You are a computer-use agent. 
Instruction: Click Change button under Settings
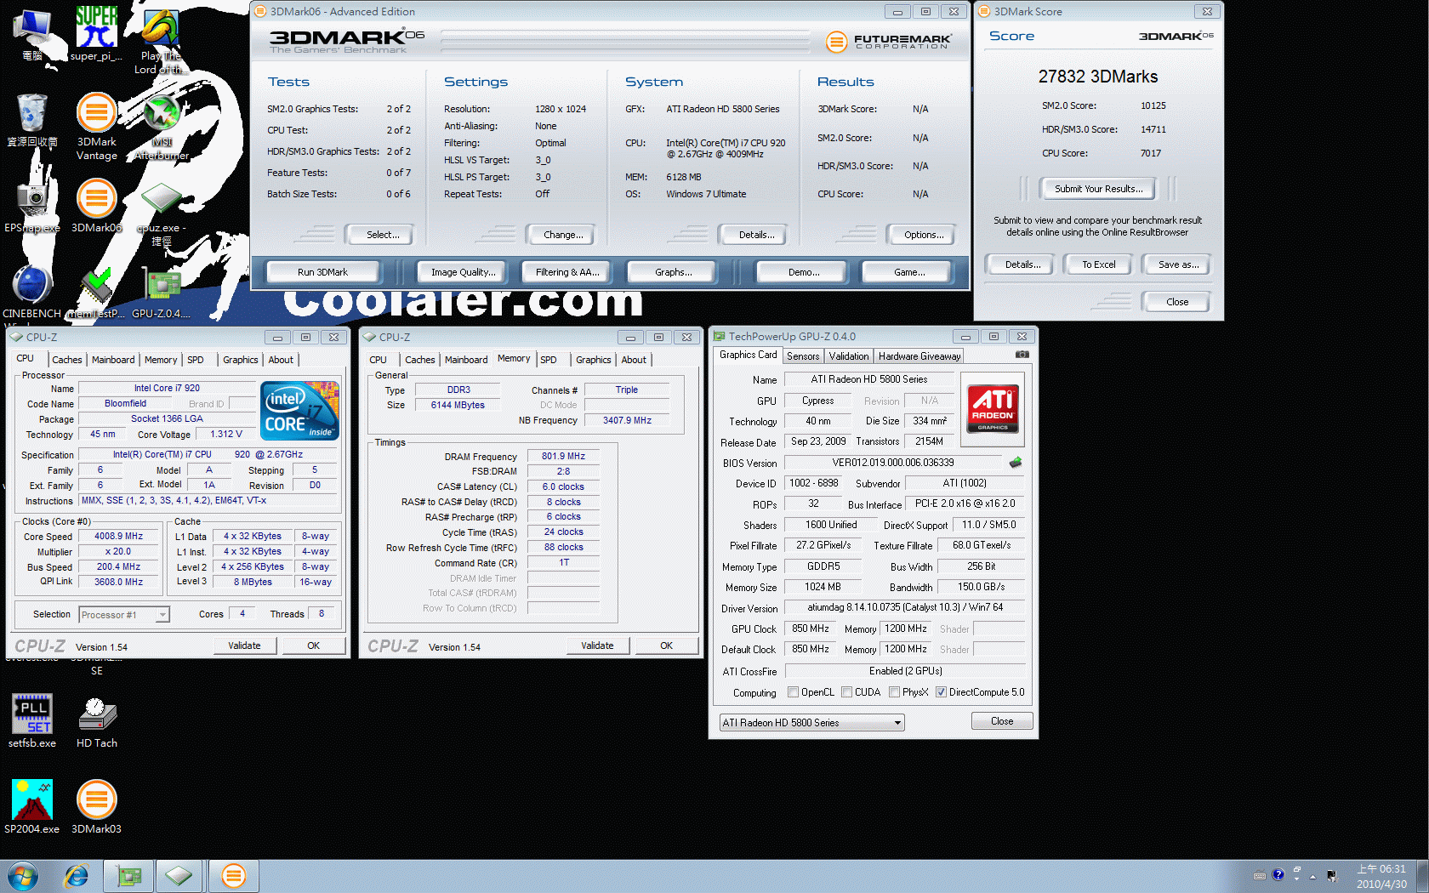(563, 235)
